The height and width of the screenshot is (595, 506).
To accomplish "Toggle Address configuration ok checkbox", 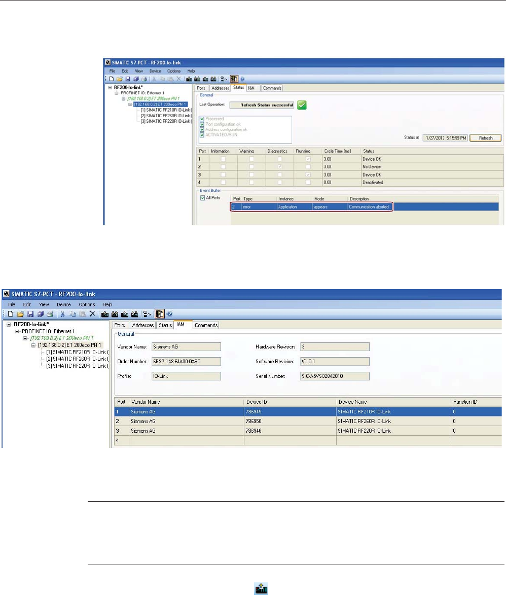I will click(x=202, y=129).
